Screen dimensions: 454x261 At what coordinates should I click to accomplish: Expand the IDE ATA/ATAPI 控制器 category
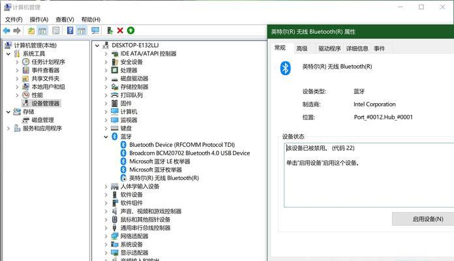106,54
